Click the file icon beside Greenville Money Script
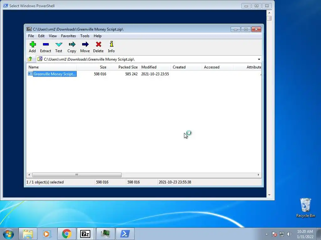 coord(30,74)
